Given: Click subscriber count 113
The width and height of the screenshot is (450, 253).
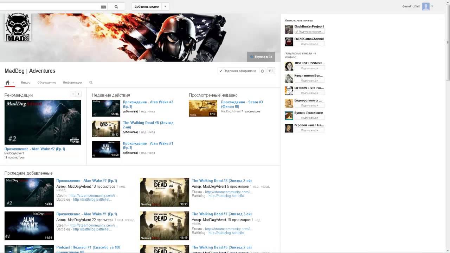Looking at the screenshot, I should [x=271, y=71].
